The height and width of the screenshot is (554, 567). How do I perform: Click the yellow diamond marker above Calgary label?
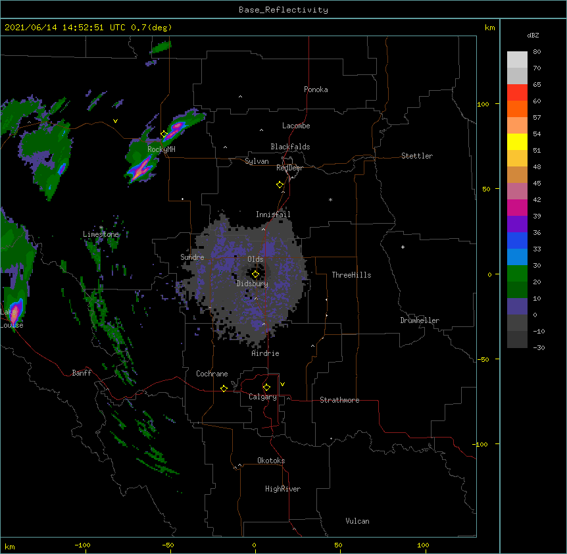coord(266,388)
